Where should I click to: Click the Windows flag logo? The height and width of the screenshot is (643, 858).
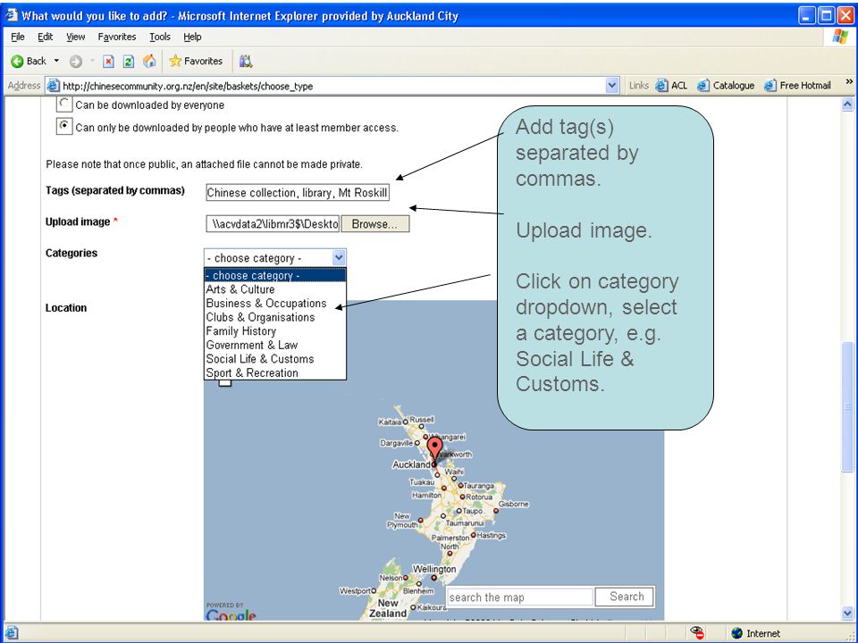click(x=840, y=38)
